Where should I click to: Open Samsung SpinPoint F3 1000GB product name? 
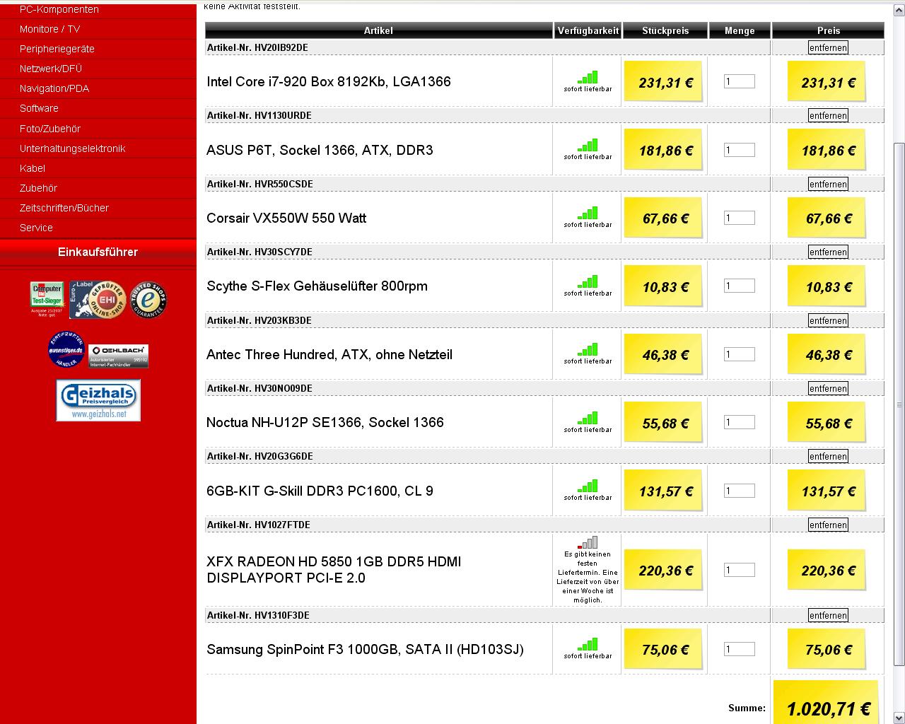[x=365, y=649]
